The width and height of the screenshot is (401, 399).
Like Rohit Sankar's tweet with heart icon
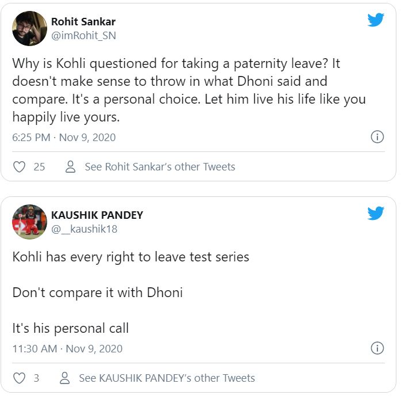coord(20,167)
